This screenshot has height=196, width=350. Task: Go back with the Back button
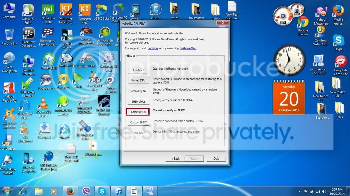175,159
